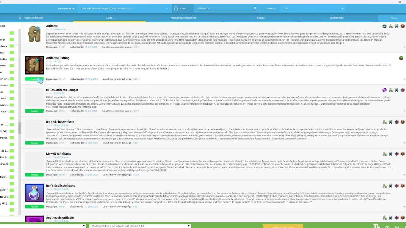Viewport: 406px width, 228px height.
Task: Click the helmet icon in Iron's Spells Artifacts row
Action: (390, 186)
